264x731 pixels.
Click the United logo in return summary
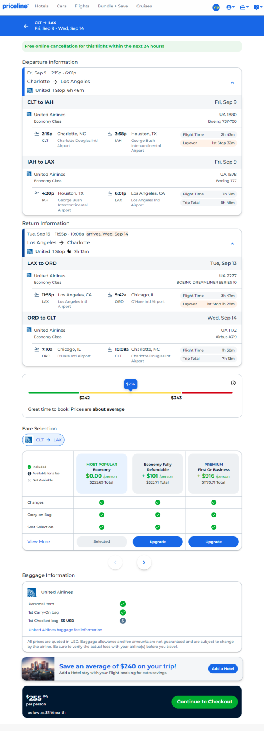[30, 251]
